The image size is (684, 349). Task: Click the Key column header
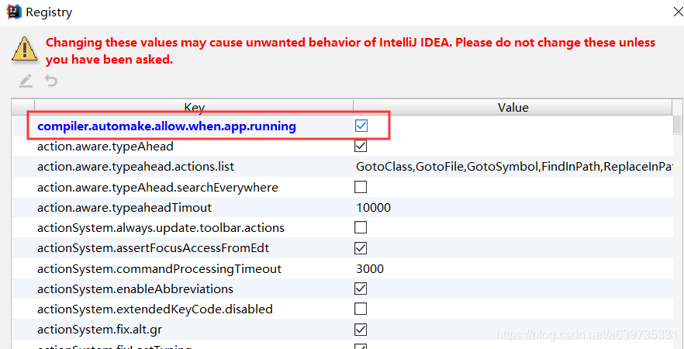click(x=194, y=107)
